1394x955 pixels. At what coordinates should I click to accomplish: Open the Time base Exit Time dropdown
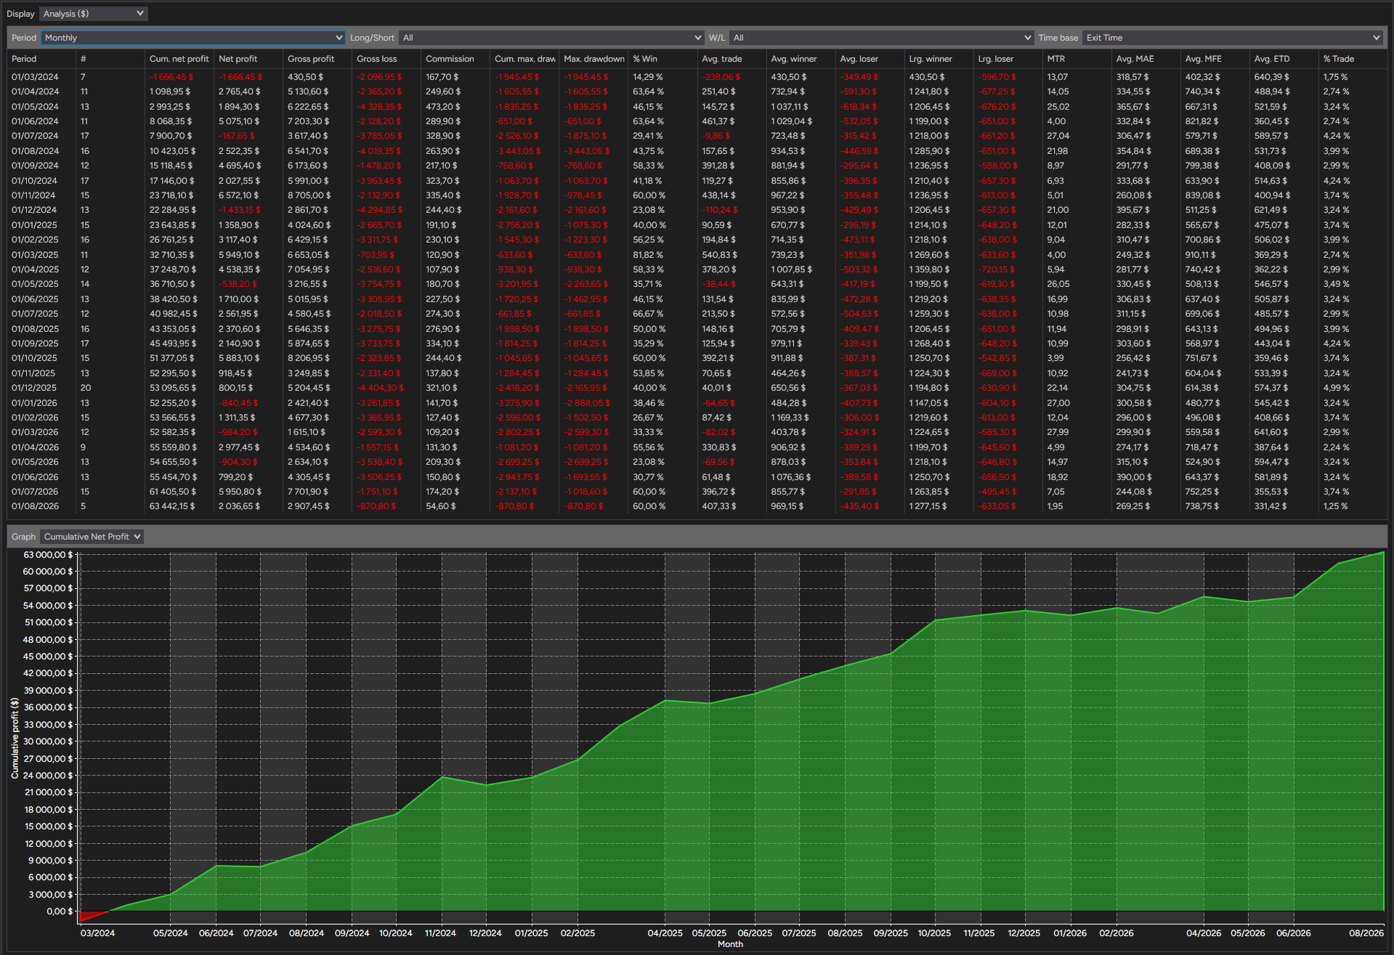[1232, 38]
